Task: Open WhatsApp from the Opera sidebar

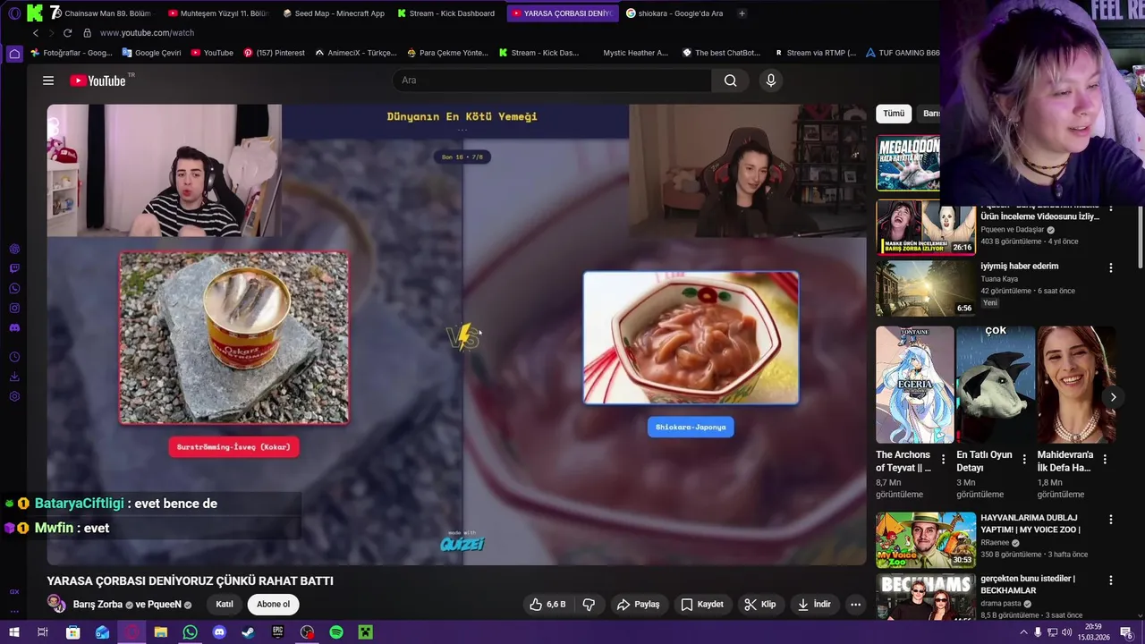Action: point(14,288)
